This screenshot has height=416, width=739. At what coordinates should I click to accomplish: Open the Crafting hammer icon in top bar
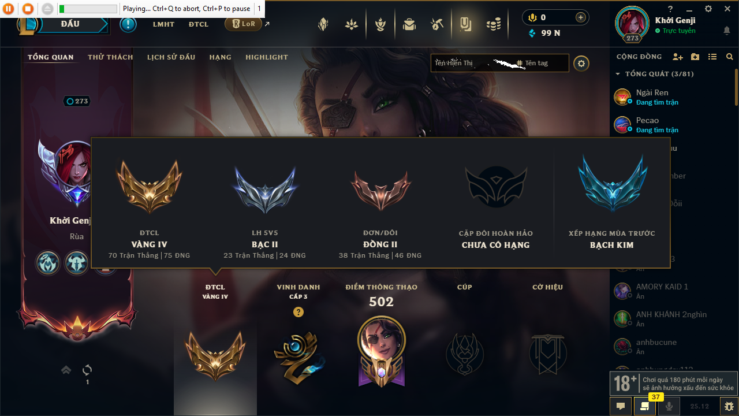tap(437, 24)
